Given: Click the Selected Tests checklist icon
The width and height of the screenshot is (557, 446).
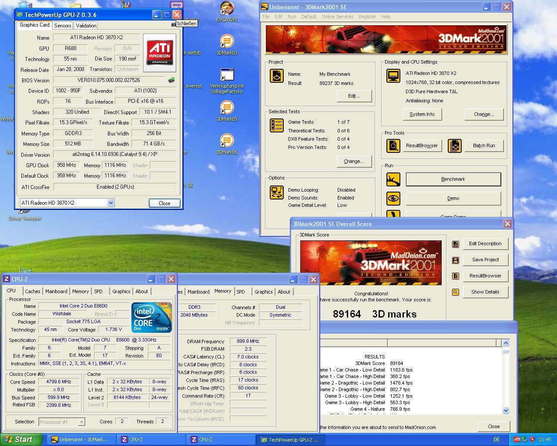Looking at the screenshot, I should [277, 125].
